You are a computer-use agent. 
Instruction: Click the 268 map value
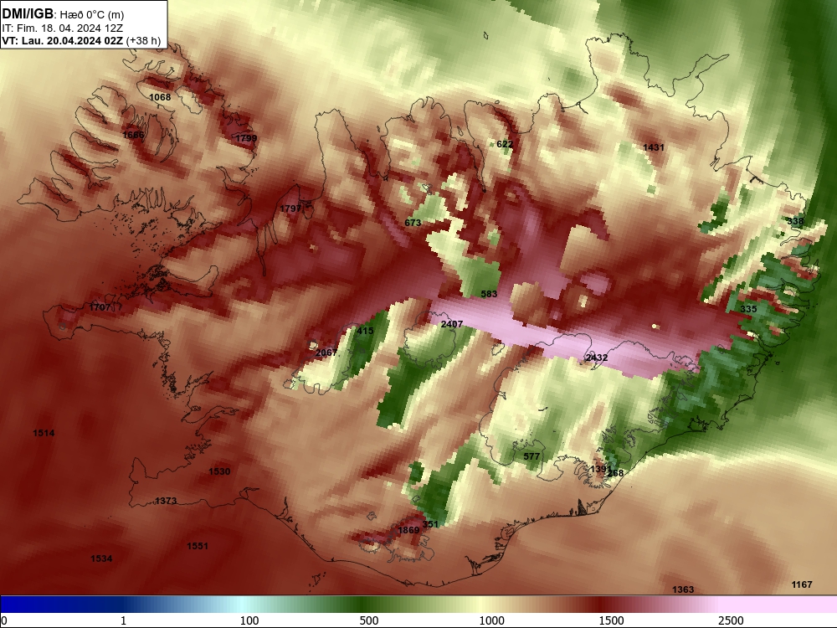[615, 473]
